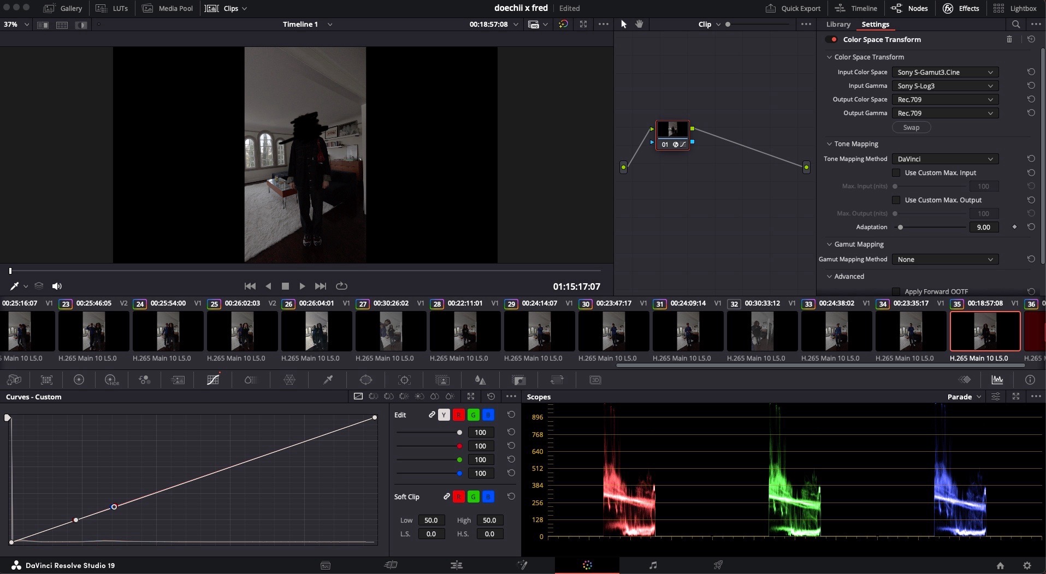Image resolution: width=1046 pixels, height=574 pixels.
Task: Collapse the Gamut Mapping section
Action: pyautogui.click(x=829, y=244)
